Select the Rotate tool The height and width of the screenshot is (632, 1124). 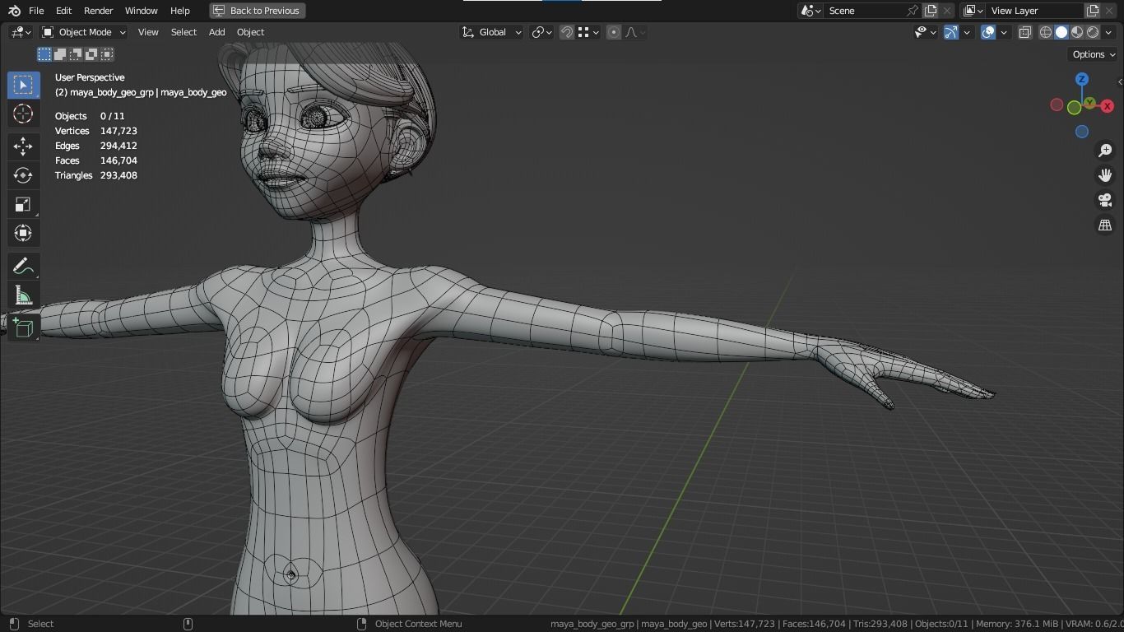(23, 175)
